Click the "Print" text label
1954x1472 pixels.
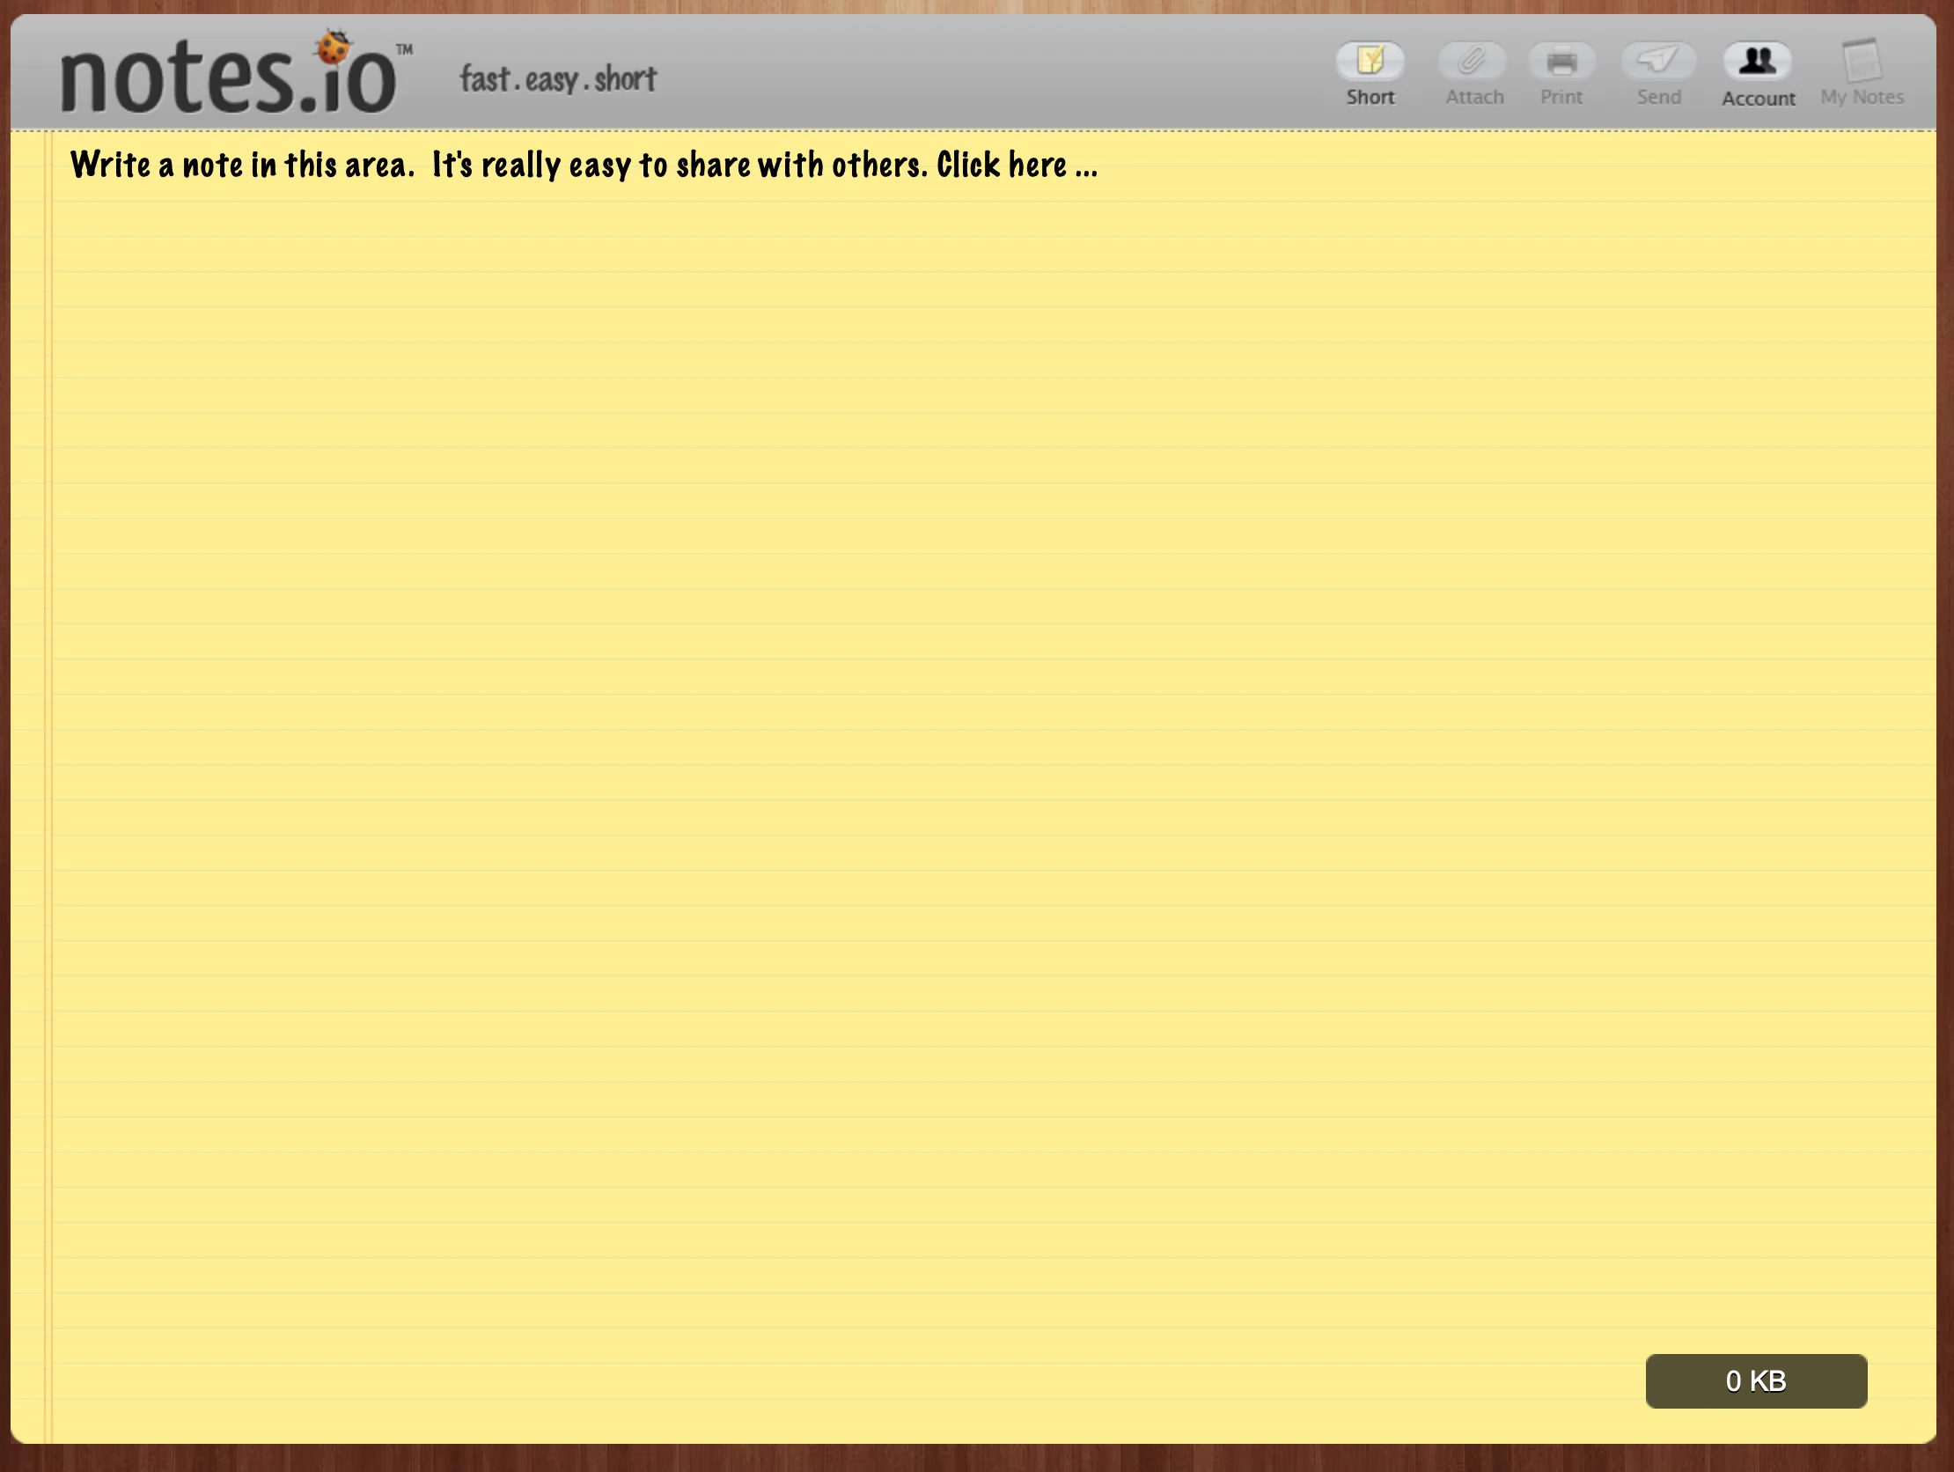pos(1561,97)
